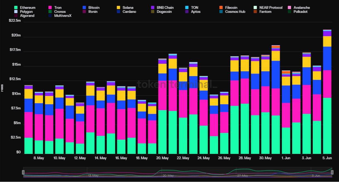Click the orange Filecoin color swatch
The image size is (339, 182).
tap(221, 8)
